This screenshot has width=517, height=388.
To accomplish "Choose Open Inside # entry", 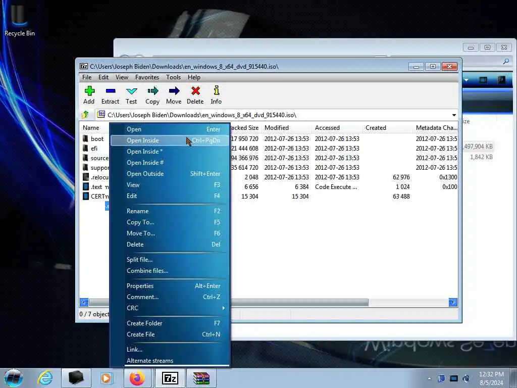I will (170, 163).
